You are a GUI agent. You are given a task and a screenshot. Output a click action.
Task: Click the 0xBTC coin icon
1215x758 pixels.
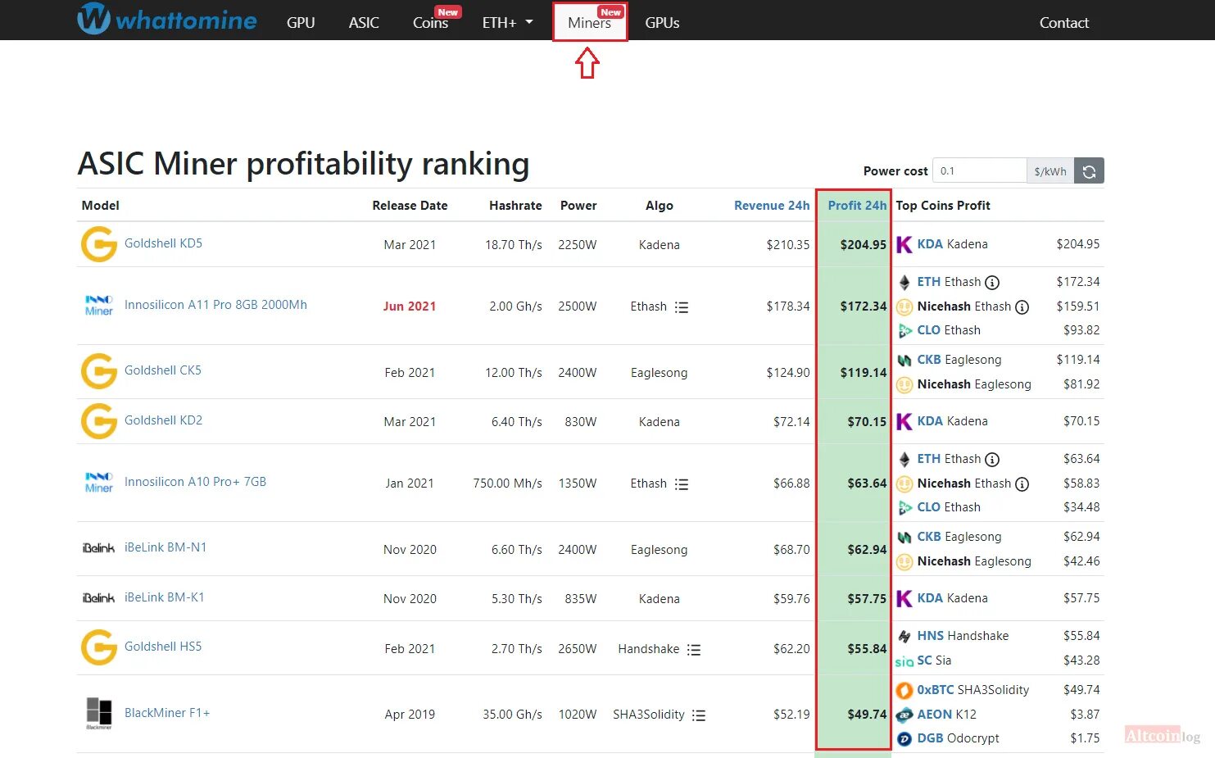(x=904, y=691)
